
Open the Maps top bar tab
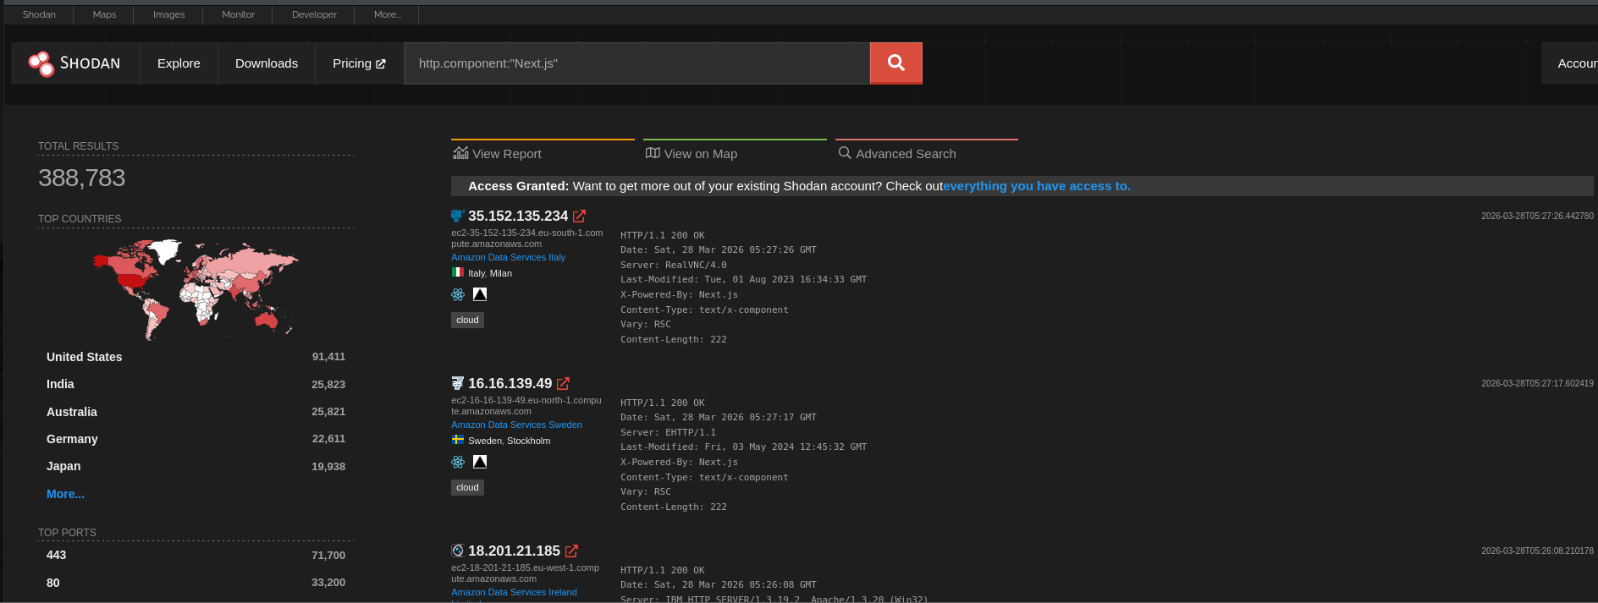(104, 14)
